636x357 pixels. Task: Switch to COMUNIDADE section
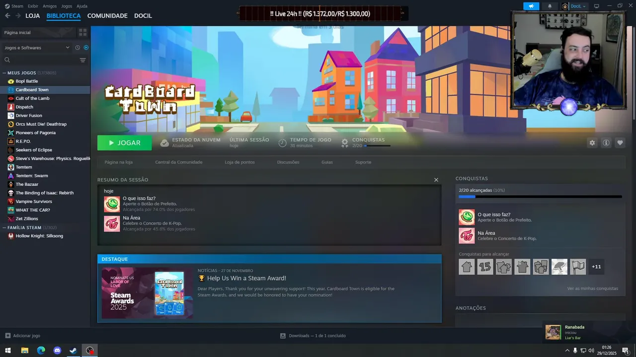(x=107, y=16)
